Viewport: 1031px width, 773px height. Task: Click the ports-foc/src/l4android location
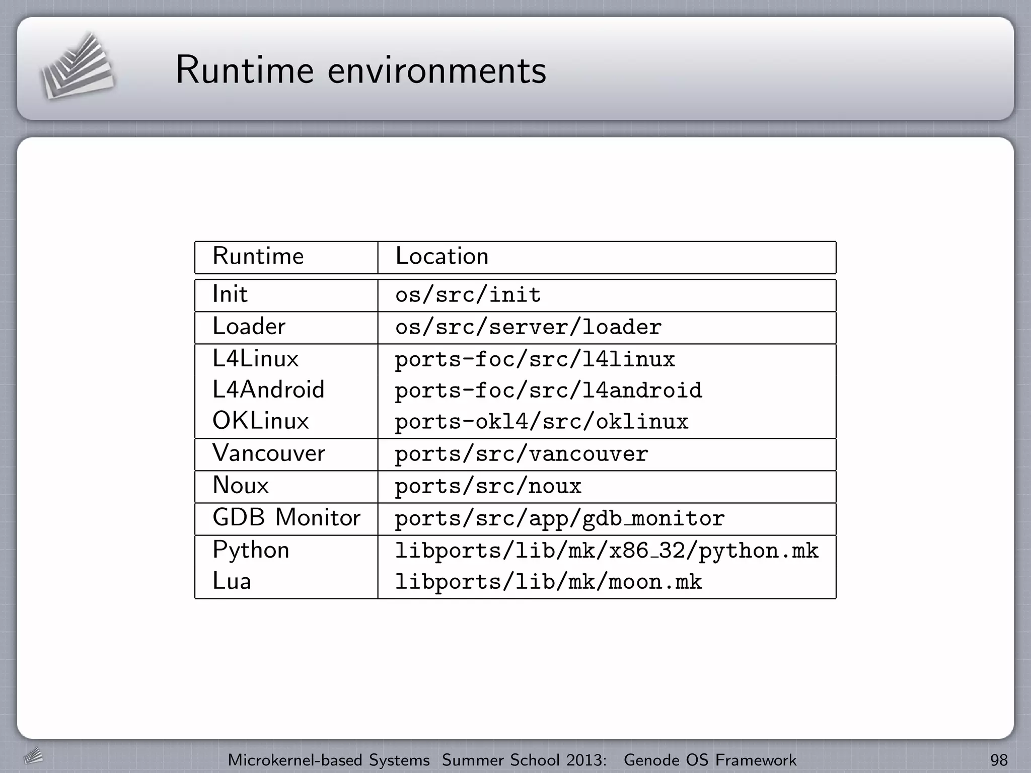[548, 391]
